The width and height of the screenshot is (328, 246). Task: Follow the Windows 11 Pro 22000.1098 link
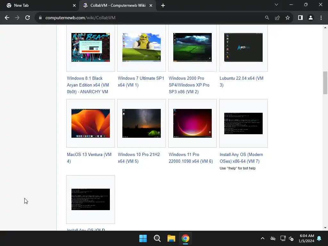(191, 158)
